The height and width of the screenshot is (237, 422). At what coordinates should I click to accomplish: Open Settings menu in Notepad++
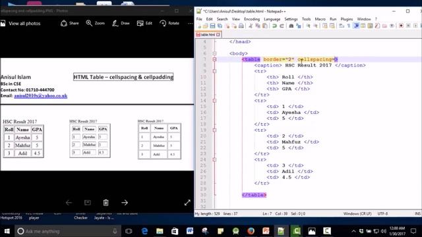point(291,19)
